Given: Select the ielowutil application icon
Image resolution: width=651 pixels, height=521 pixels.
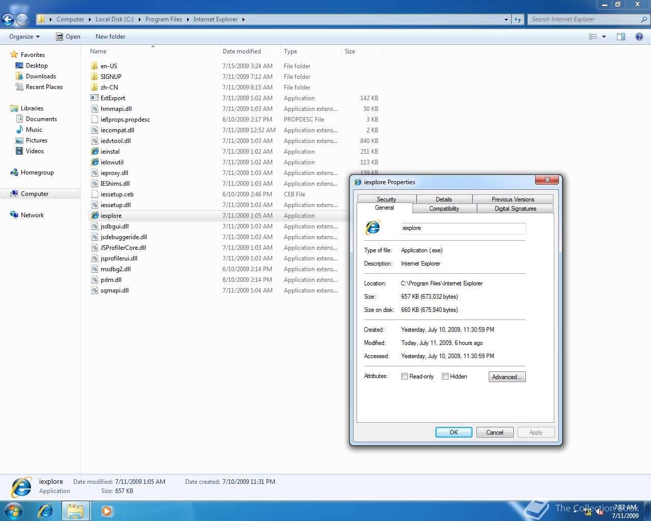Looking at the screenshot, I should click(95, 162).
